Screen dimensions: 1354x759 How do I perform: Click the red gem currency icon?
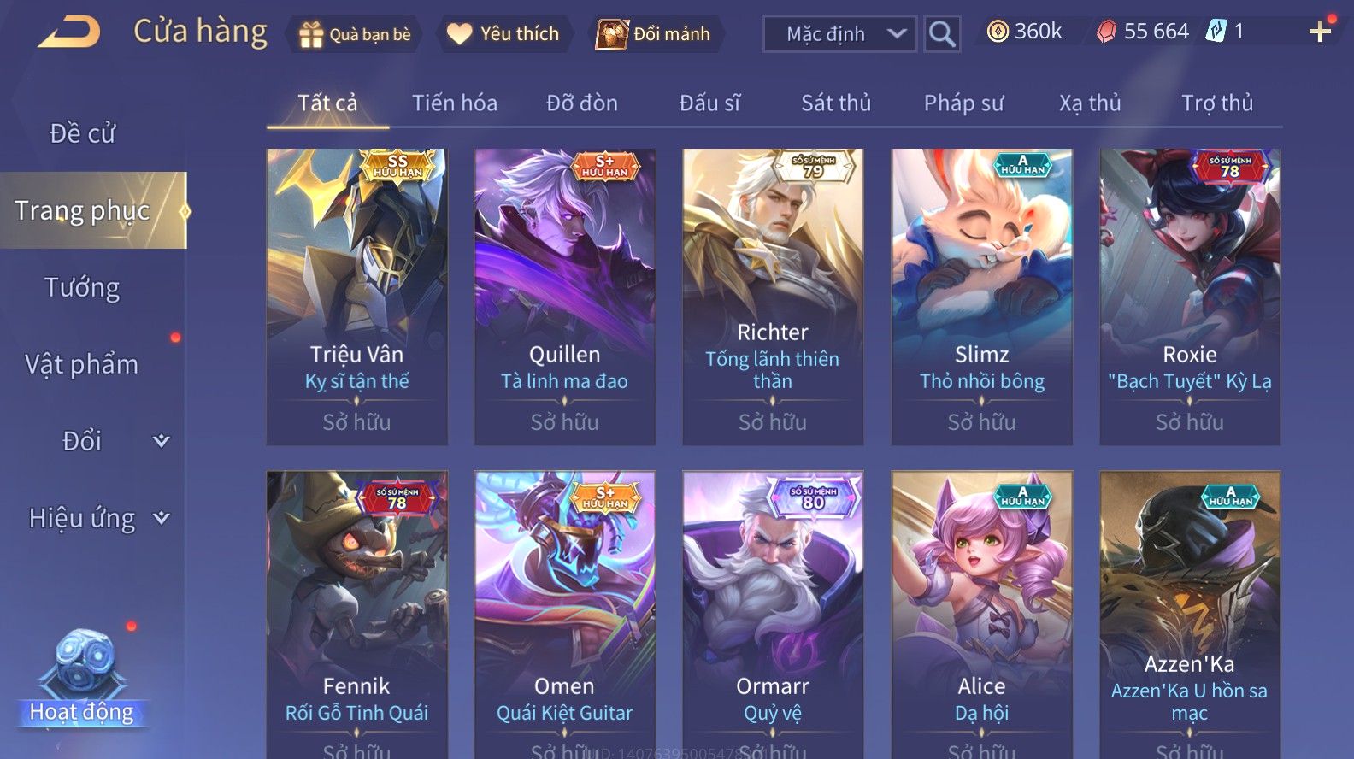click(x=1106, y=32)
